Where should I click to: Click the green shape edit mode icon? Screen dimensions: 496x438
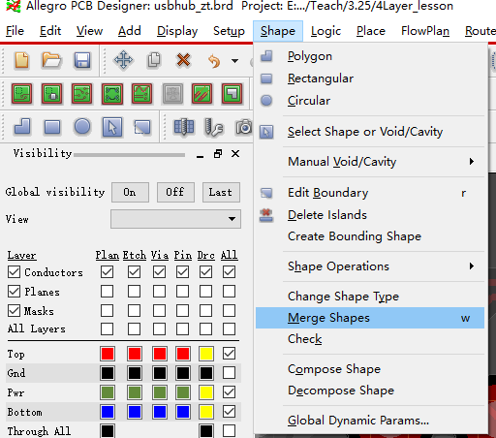coord(232,94)
